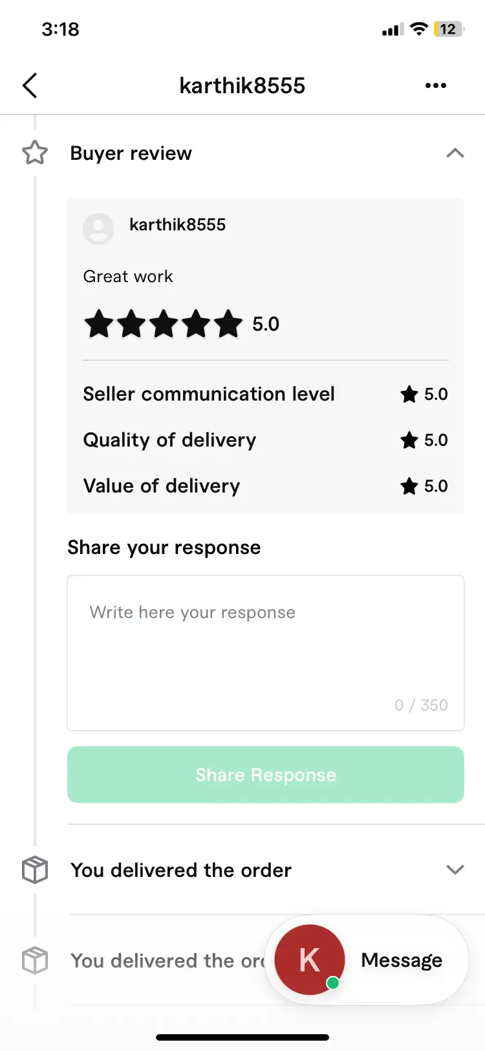This screenshot has height=1051, width=485.
Task: Tap the karthik8555 page title
Action: [x=242, y=85]
